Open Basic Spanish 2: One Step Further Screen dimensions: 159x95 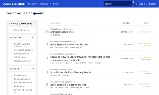point(69,45)
